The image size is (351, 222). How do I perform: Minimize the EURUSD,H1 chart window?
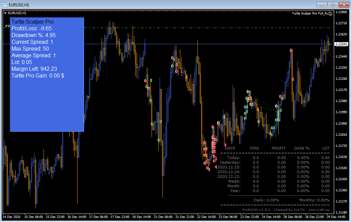coord(322,5)
